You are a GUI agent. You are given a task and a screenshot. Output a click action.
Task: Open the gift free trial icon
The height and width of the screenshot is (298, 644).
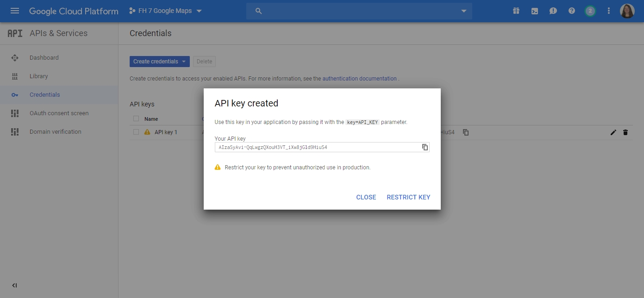516,11
